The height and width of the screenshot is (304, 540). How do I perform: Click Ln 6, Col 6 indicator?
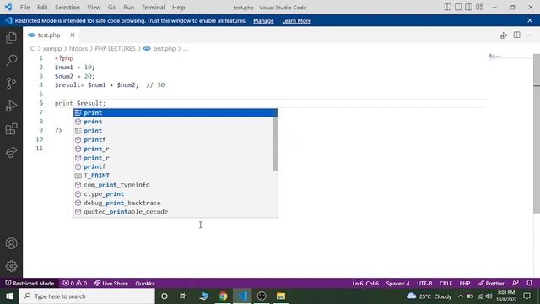pyautogui.click(x=365, y=284)
